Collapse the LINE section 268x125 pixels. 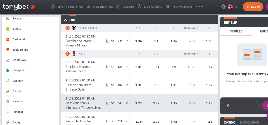[x=66, y=20]
